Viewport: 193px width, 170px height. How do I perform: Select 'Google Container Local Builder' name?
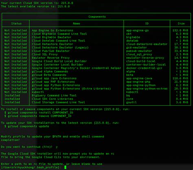click(x=57, y=65)
